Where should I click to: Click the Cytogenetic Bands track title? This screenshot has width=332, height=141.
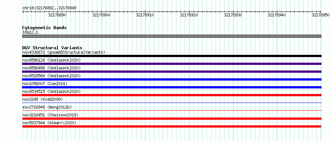(44, 28)
